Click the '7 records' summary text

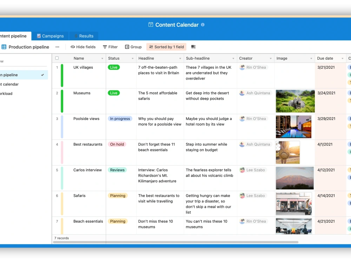61,238
